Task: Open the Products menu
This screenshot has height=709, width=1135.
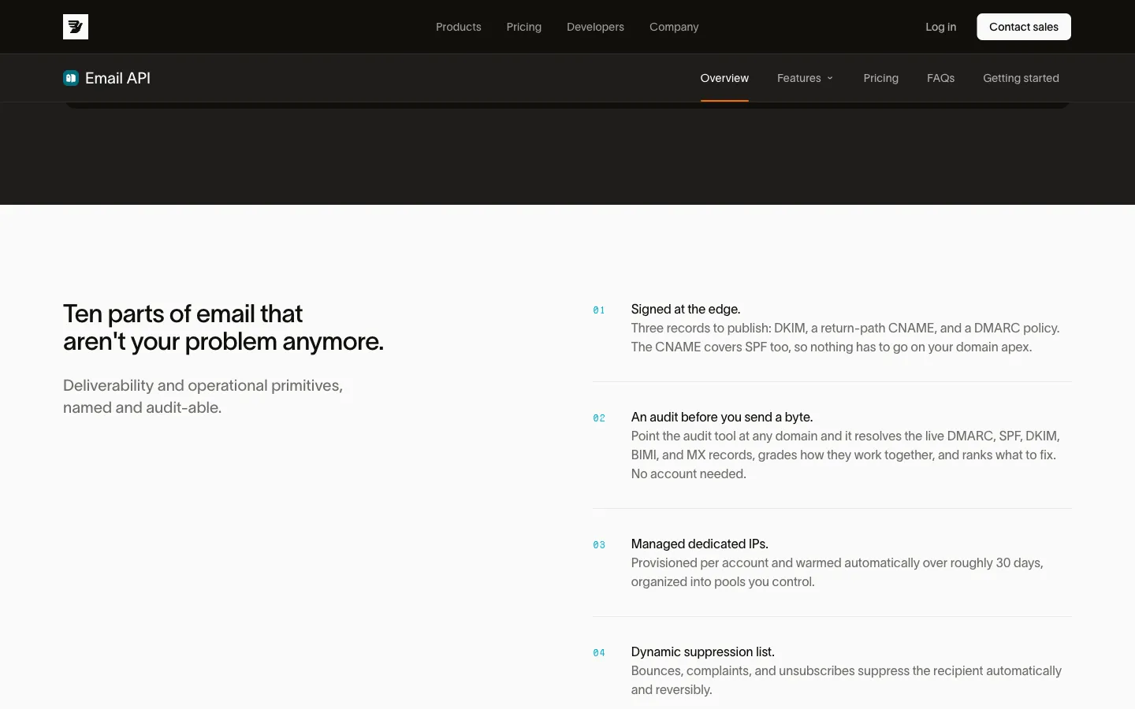Action: coord(459,27)
